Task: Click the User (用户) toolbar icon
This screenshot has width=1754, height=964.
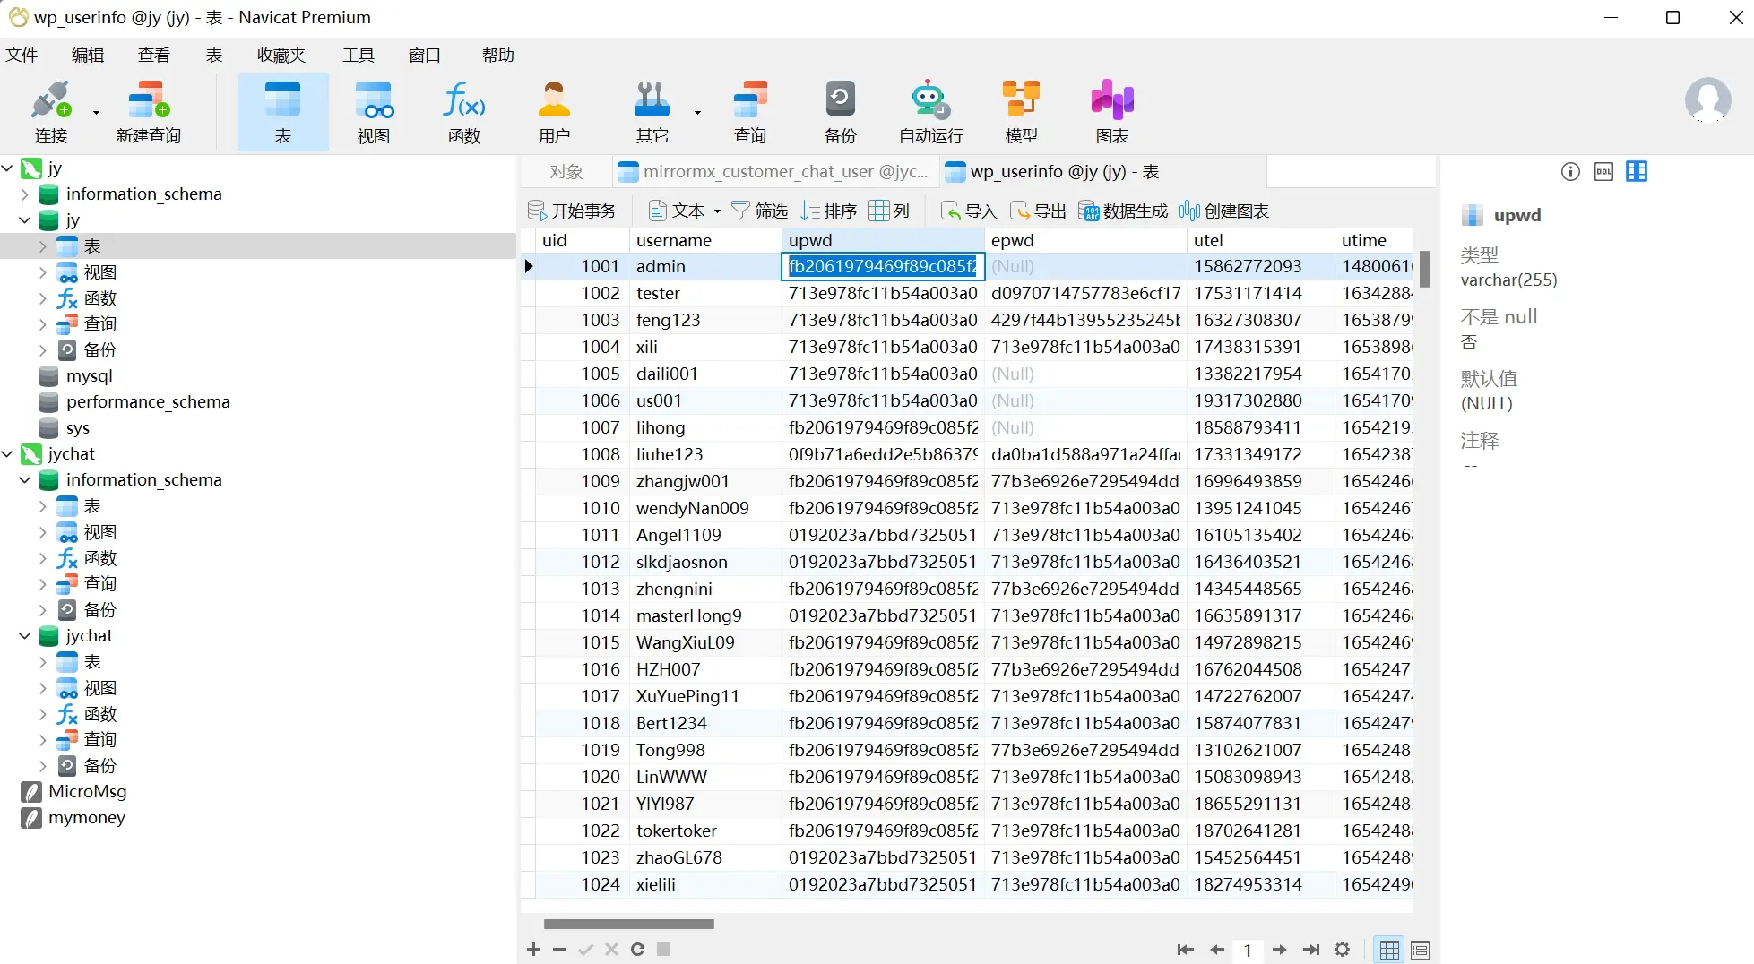Action: pos(554,113)
